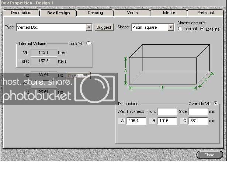Click the 'Wall Thickness, Front:' label
This screenshot has width=236, height=177.
click(x=137, y=111)
